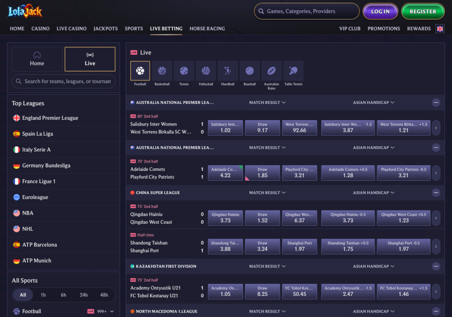The width and height of the screenshot is (452, 317).
Task: Bet on Draw at 1.85 odds
Action: pos(263,173)
